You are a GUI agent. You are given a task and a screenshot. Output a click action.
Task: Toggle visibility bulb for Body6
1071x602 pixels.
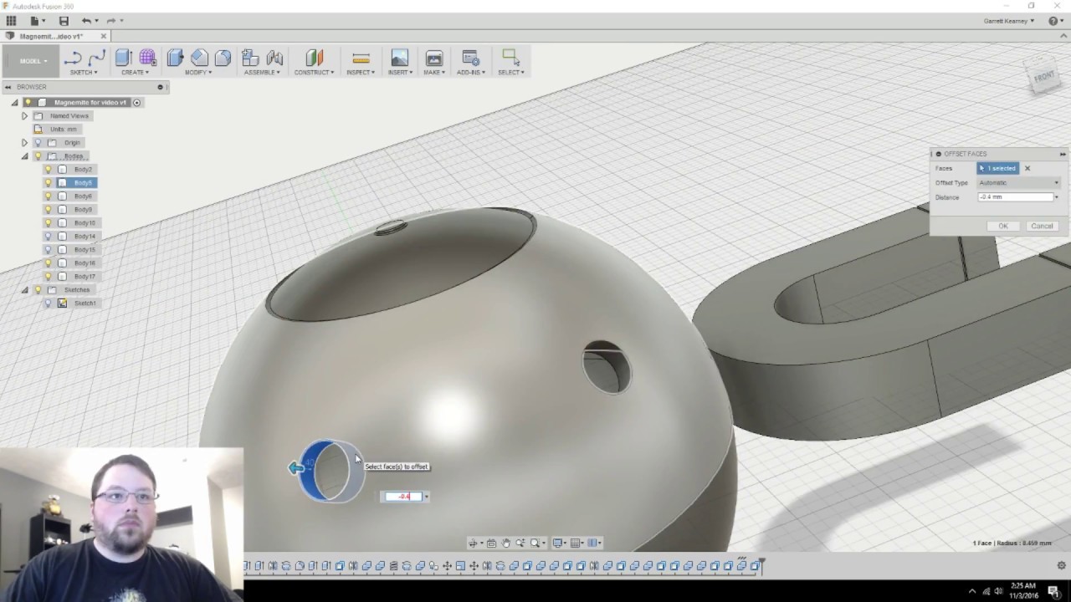tap(48, 196)
